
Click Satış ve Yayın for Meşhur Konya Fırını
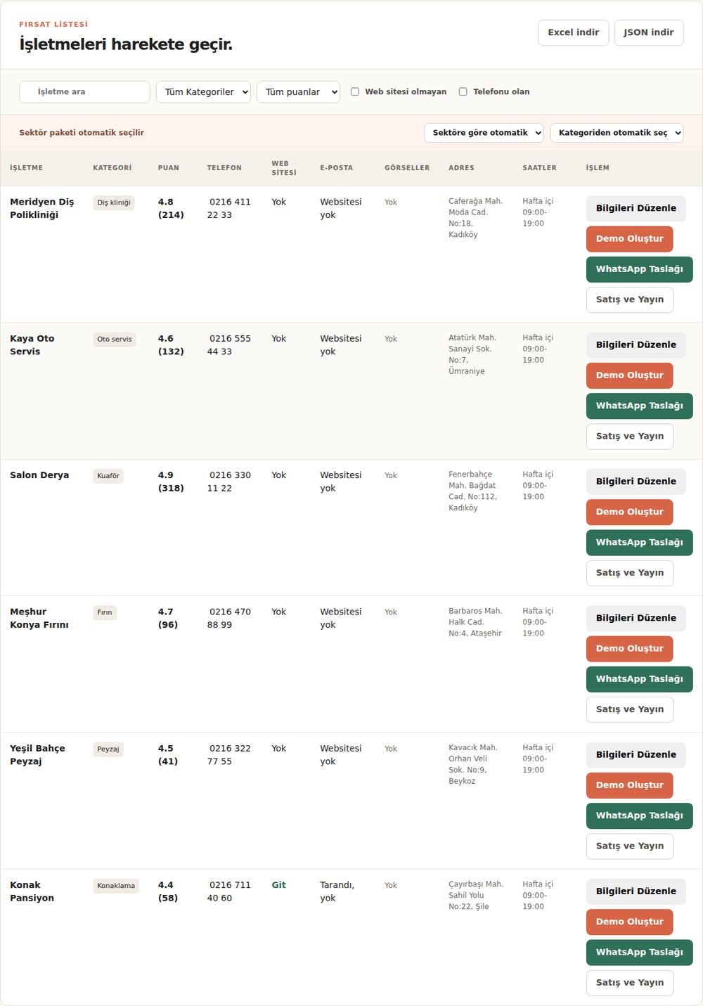click(629, 709)
